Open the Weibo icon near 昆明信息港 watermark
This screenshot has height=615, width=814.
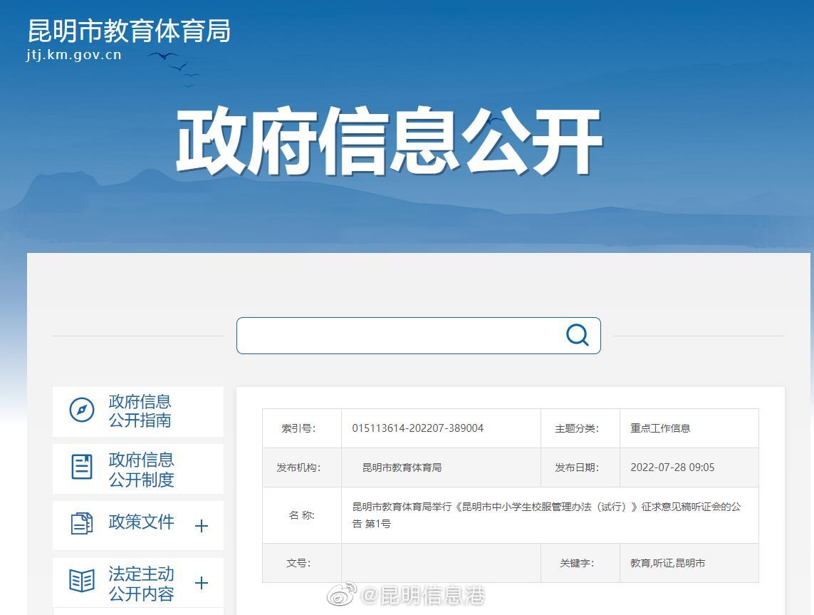(x=340, y=594)
